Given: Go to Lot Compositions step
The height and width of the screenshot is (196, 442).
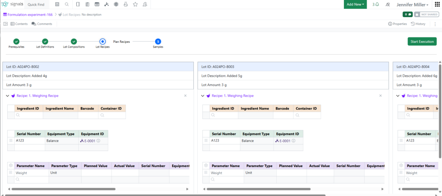Looking at the screenshot, I should coord(74,41).
